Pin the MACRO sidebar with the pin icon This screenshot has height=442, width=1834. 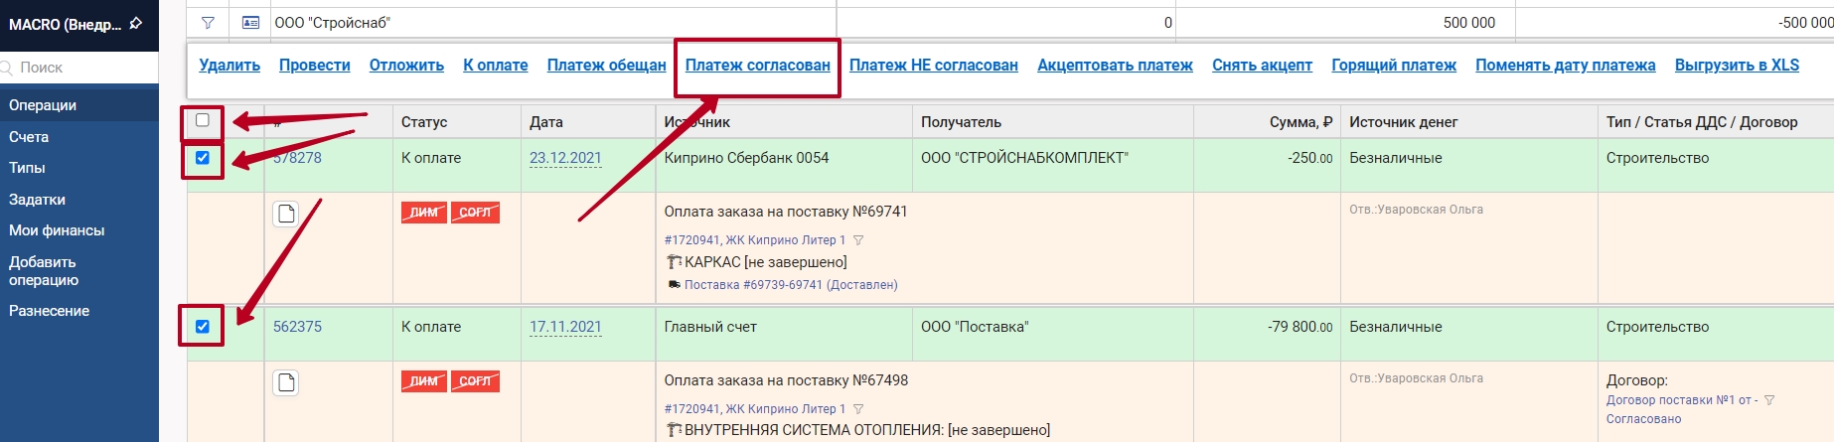(136, 23)
